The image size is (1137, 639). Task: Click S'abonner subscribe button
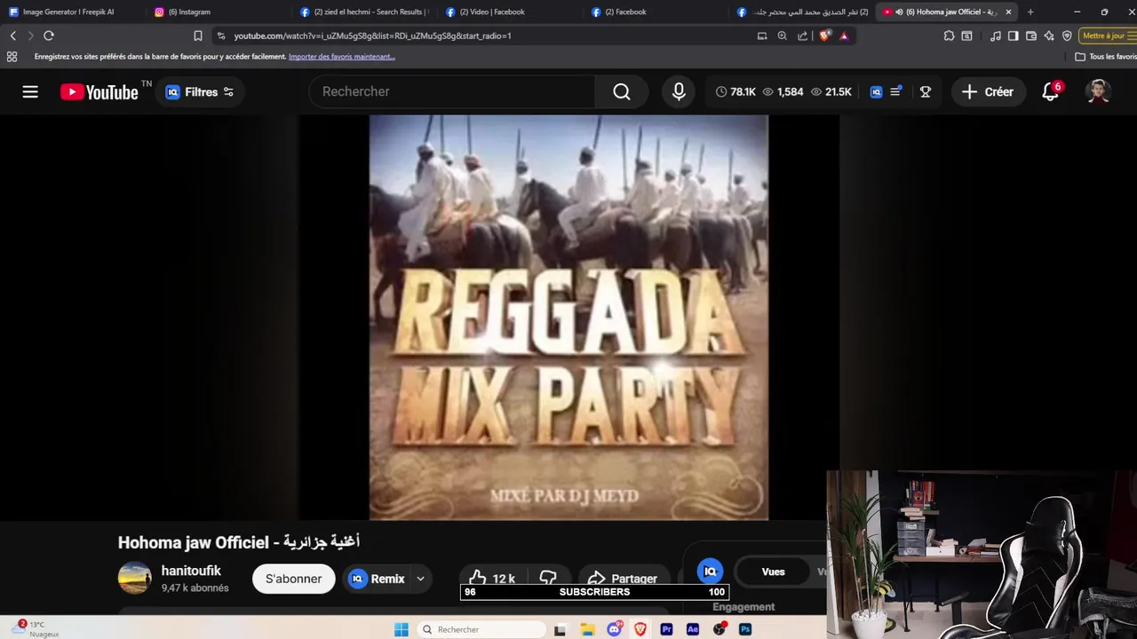pyautogui.click(x=293, y=579)
